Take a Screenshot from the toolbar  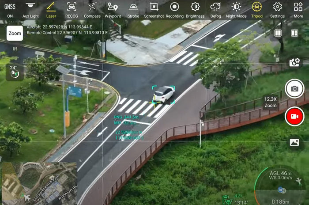pos(154,9)
